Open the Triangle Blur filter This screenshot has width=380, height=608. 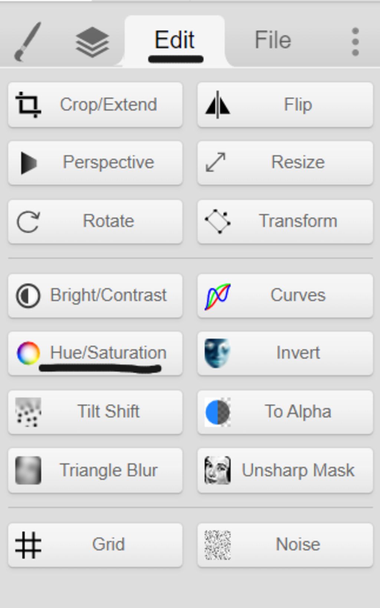click(x=95, y=470)
